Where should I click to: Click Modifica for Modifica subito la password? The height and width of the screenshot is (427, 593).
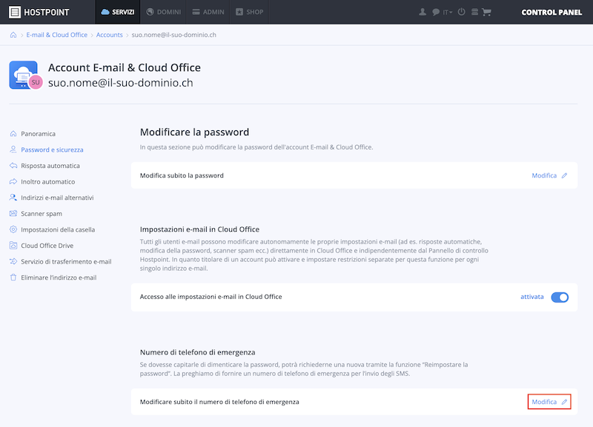tap(549, 175)
